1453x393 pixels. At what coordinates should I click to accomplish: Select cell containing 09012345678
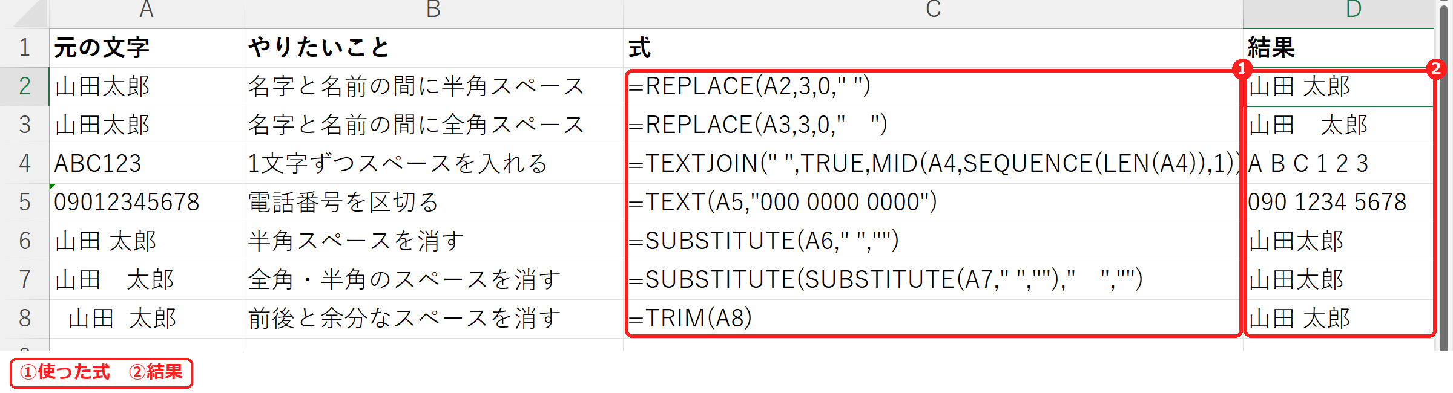[146, 203]
